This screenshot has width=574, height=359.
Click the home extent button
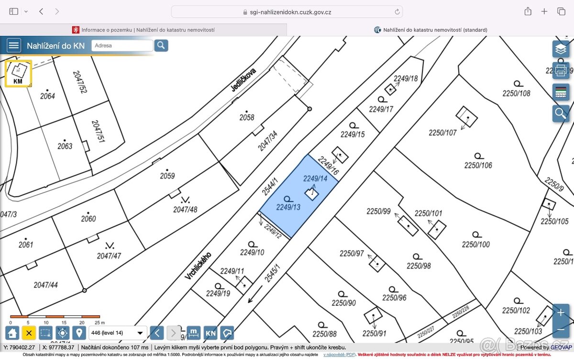[12, 332]
